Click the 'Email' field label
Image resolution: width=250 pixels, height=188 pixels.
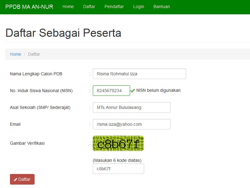15,124
